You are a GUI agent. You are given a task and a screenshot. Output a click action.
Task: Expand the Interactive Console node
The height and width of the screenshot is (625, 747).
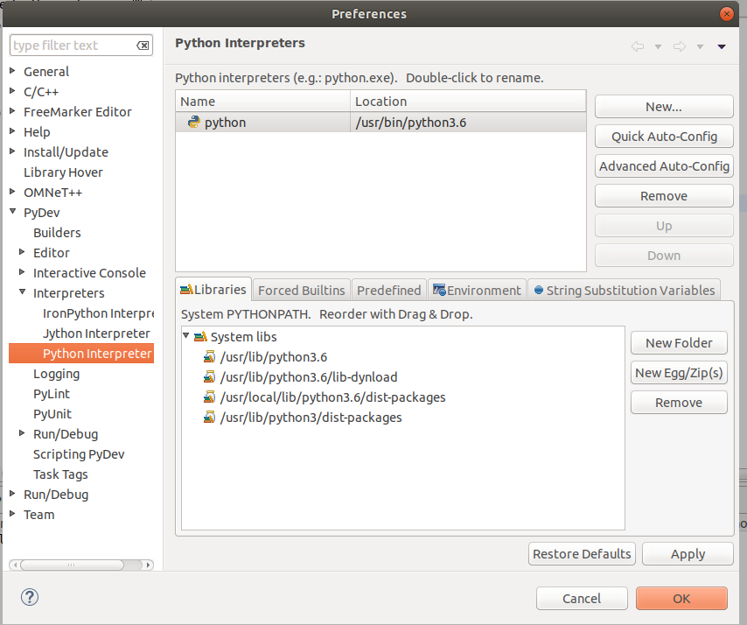(22, 271)
